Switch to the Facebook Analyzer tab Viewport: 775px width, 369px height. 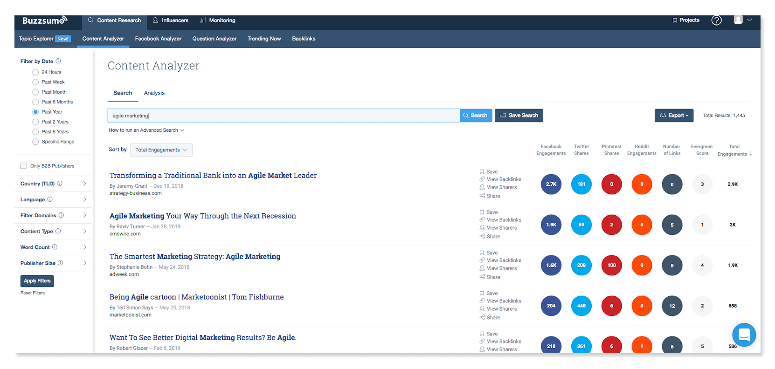click(158, 39)
